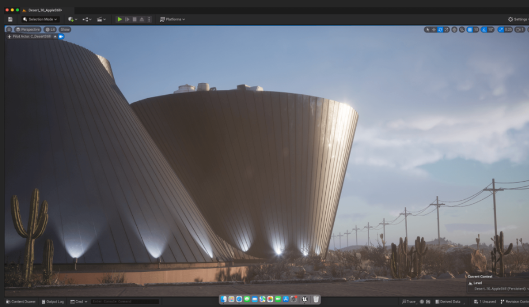Open the Settings dropdown
The width and height of the screenshot is (529, 307).
(518, 19)
